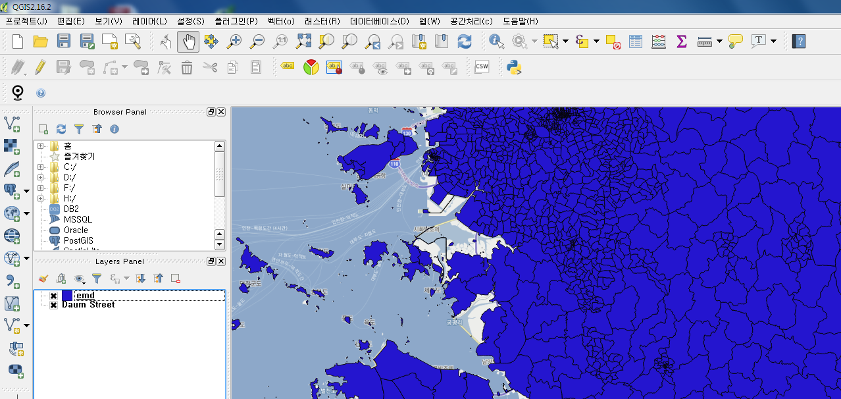
Task: Click Remove Layer icon in Layers Panel
Action: tap(176, 279)
